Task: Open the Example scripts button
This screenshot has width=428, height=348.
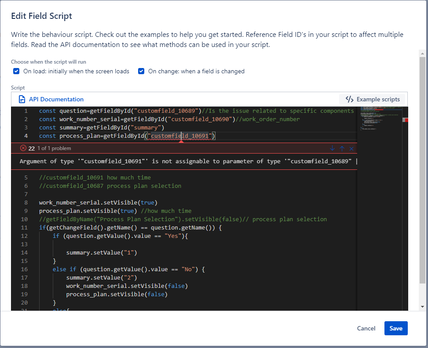Action: pyautogui.click(x=373, y=99)
